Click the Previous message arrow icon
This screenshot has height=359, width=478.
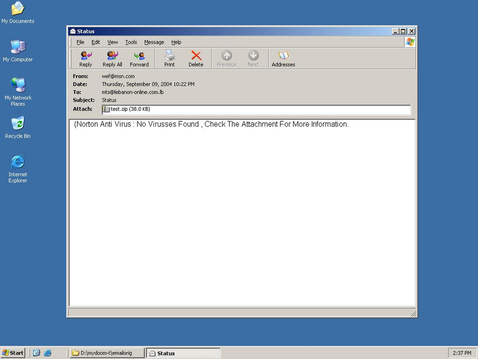click(226, 59)
